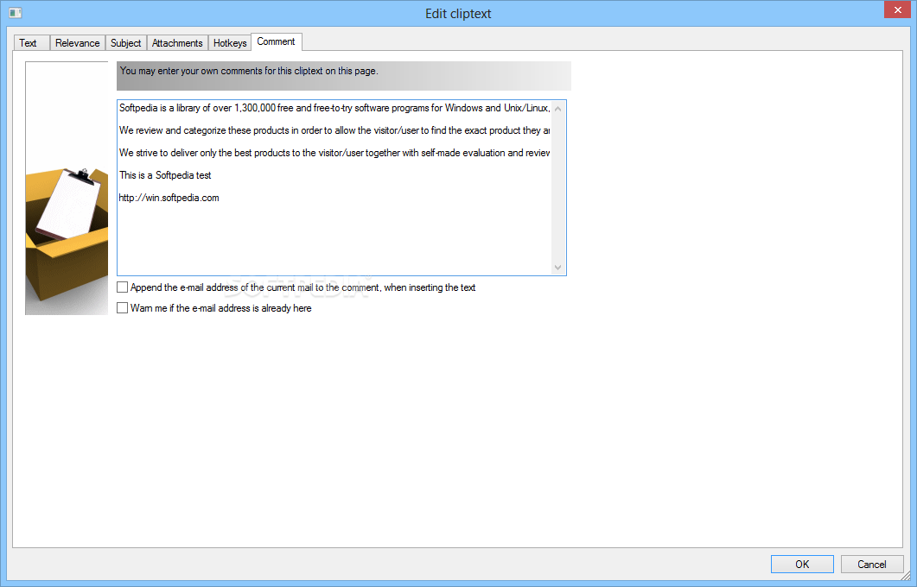Screen dimensions: 917x587
Task: Switch to the Text tab
Action: (x=32, y=42)
